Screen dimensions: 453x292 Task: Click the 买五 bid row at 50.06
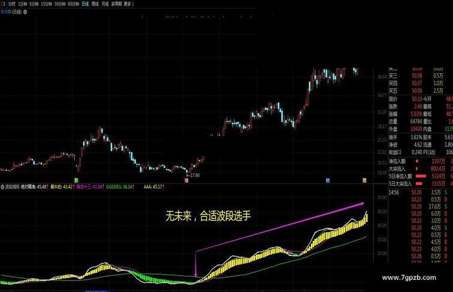coord(416,91)
